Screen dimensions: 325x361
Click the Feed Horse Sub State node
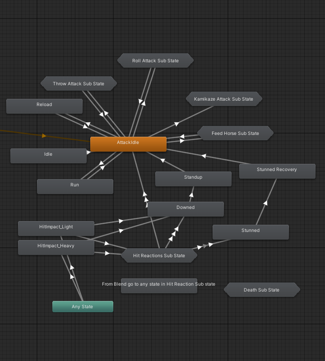pos(235,134)
